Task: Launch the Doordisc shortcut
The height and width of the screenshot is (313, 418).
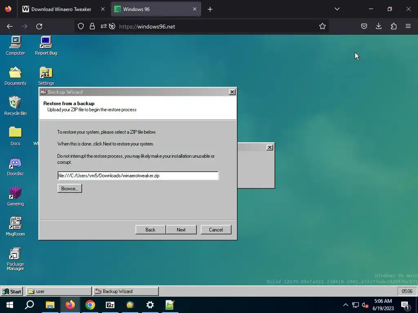Action: [16, 167]
